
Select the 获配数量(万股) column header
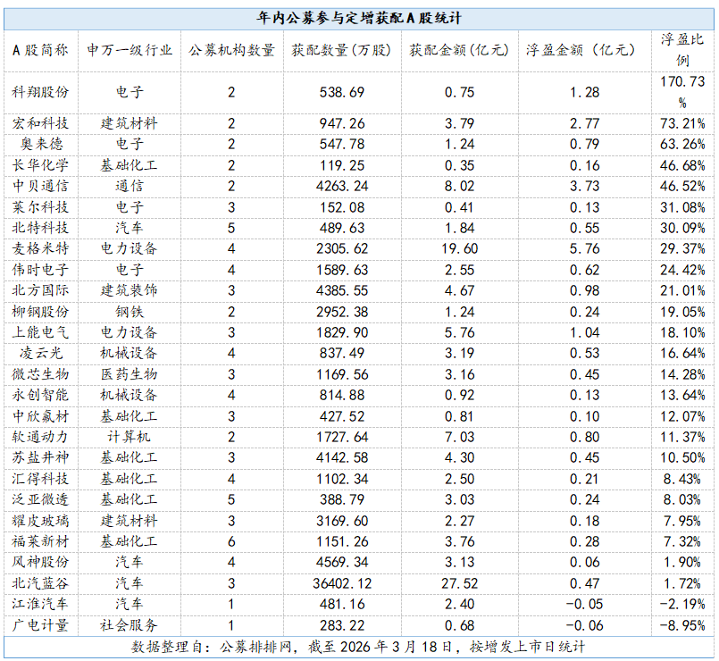341,51
